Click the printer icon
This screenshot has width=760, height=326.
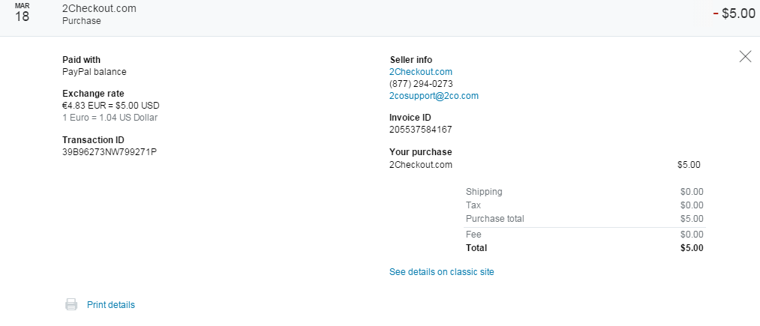click(71, 304)
